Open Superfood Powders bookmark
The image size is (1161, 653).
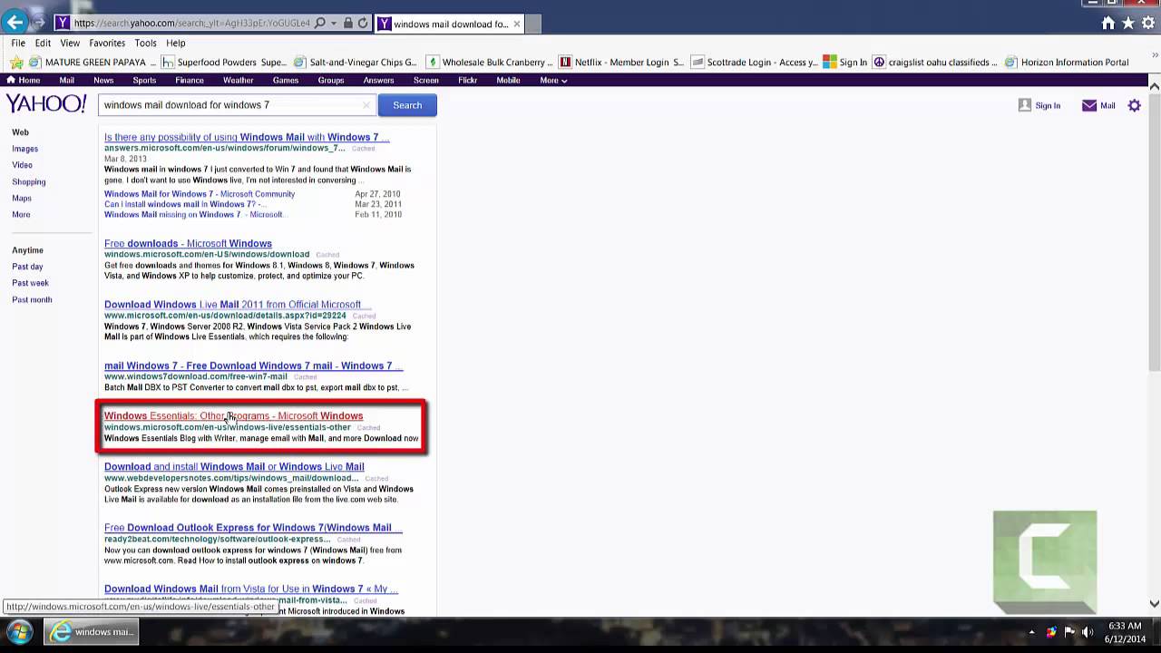224,63
